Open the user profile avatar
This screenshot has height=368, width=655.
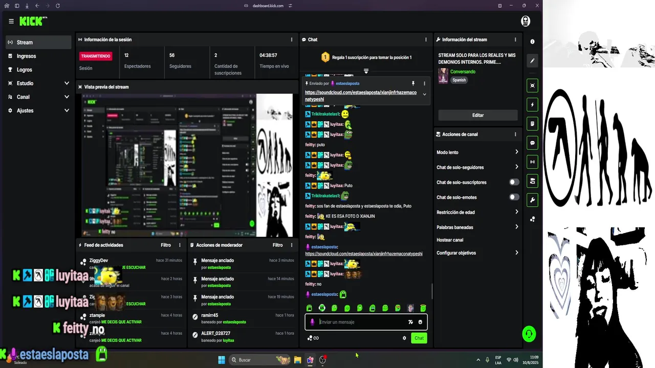pyautogui.click(x=525, y=21)
